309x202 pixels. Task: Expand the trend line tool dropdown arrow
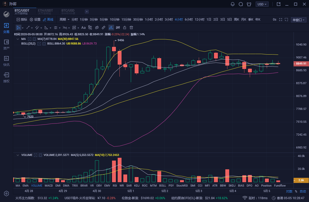(x=32, y=28)
